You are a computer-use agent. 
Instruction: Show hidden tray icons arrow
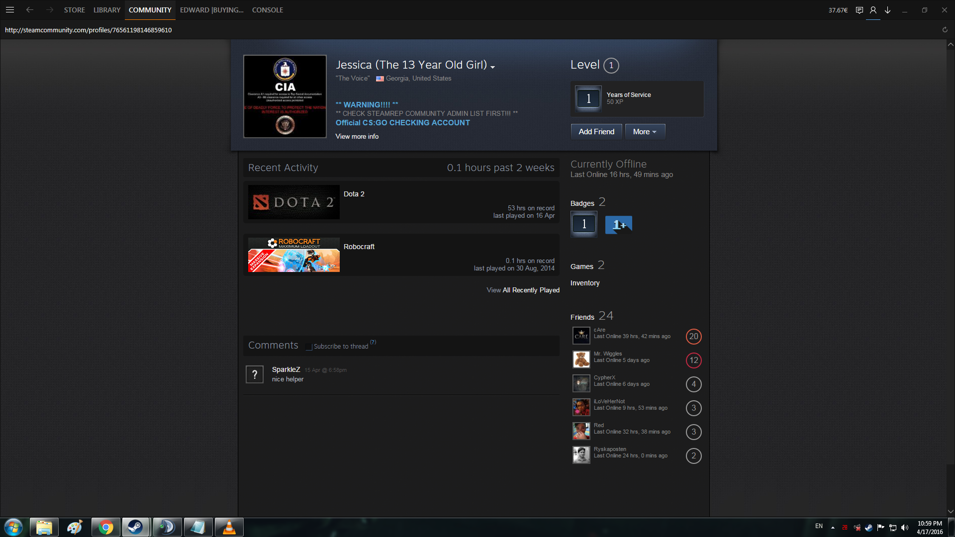(x=833, y=528)
